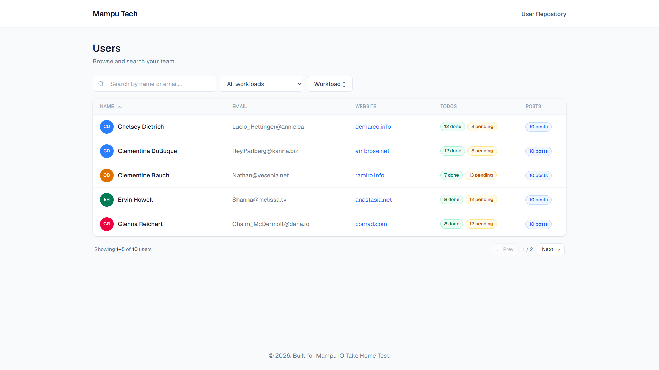This screenshot has width=659, height=370.
Task: Click Chelsey Dietrich's 10 posts badge
Action: [x=538, y=127]
